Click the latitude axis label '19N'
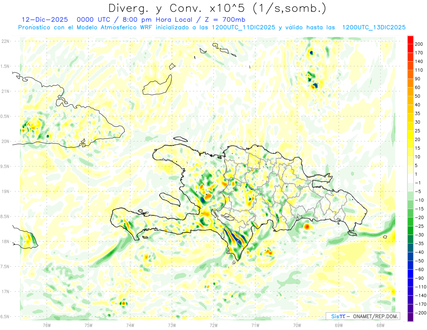 (6, 192)
